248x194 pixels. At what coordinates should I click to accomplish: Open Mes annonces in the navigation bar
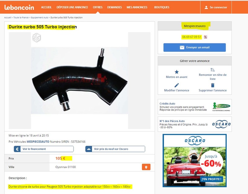(x=137, y=7)
